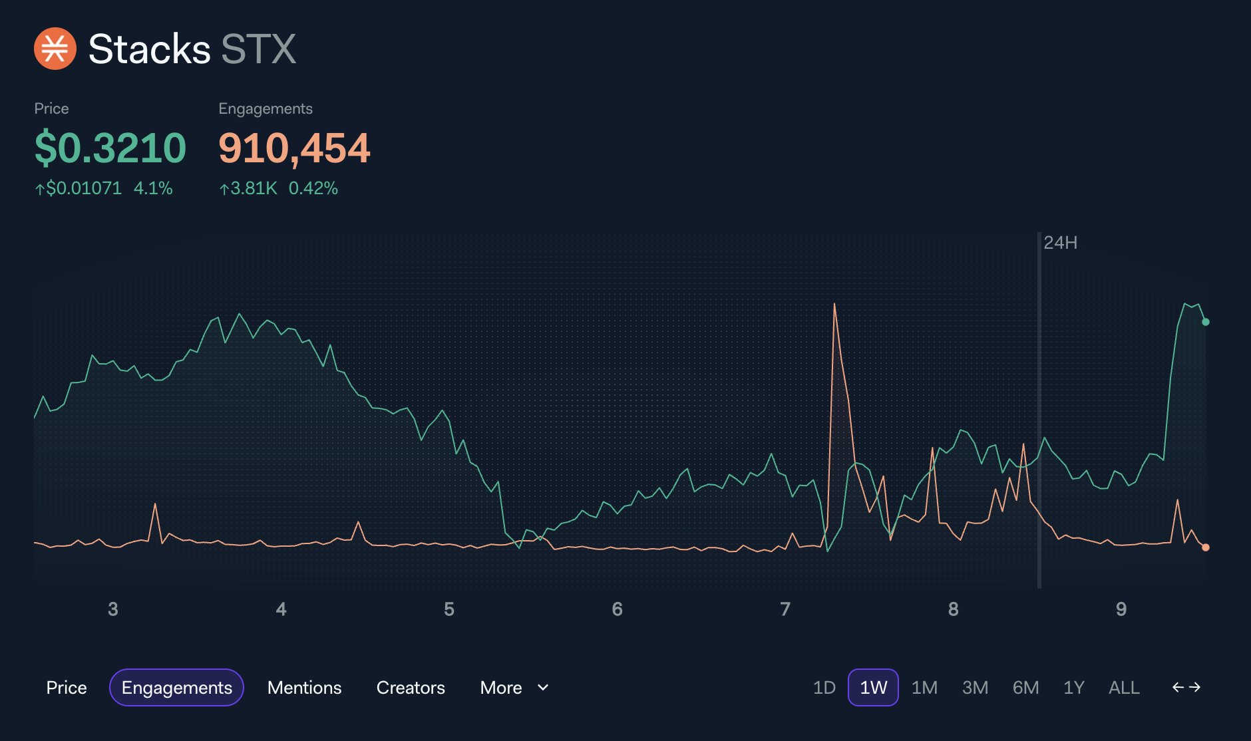Click the ↑3.81K engagements change amount
Viewport: 1251px width, 741px height.
pos(248,188)
